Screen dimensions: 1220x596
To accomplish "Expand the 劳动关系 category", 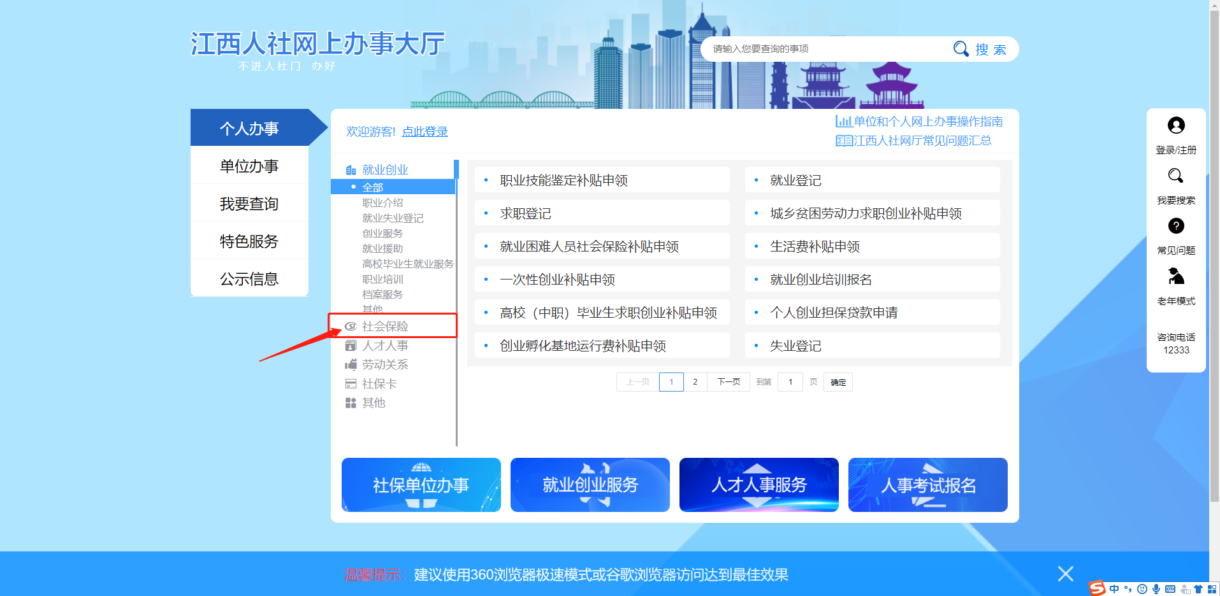I will tap(385, 365).
